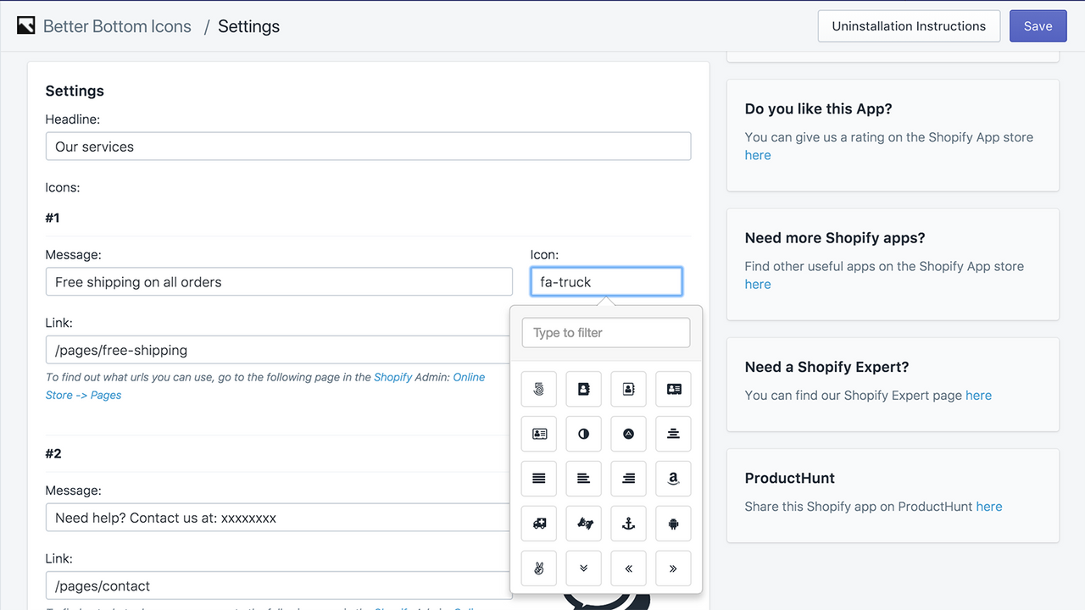Pick the circled letter A icon
Screen dimensions: 1085x610
click(x=628, y=434)
